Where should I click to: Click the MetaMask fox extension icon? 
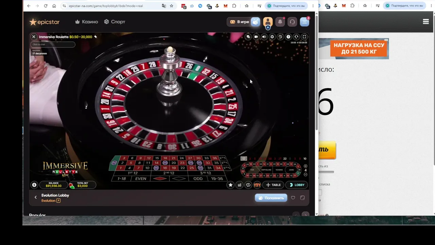(x=226, y=6)
